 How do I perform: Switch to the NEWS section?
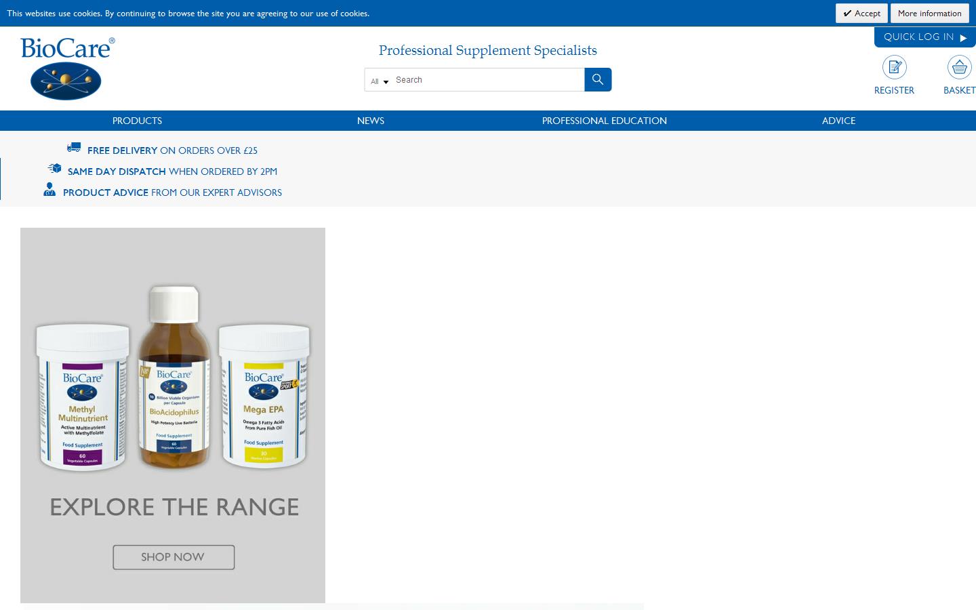371,121
